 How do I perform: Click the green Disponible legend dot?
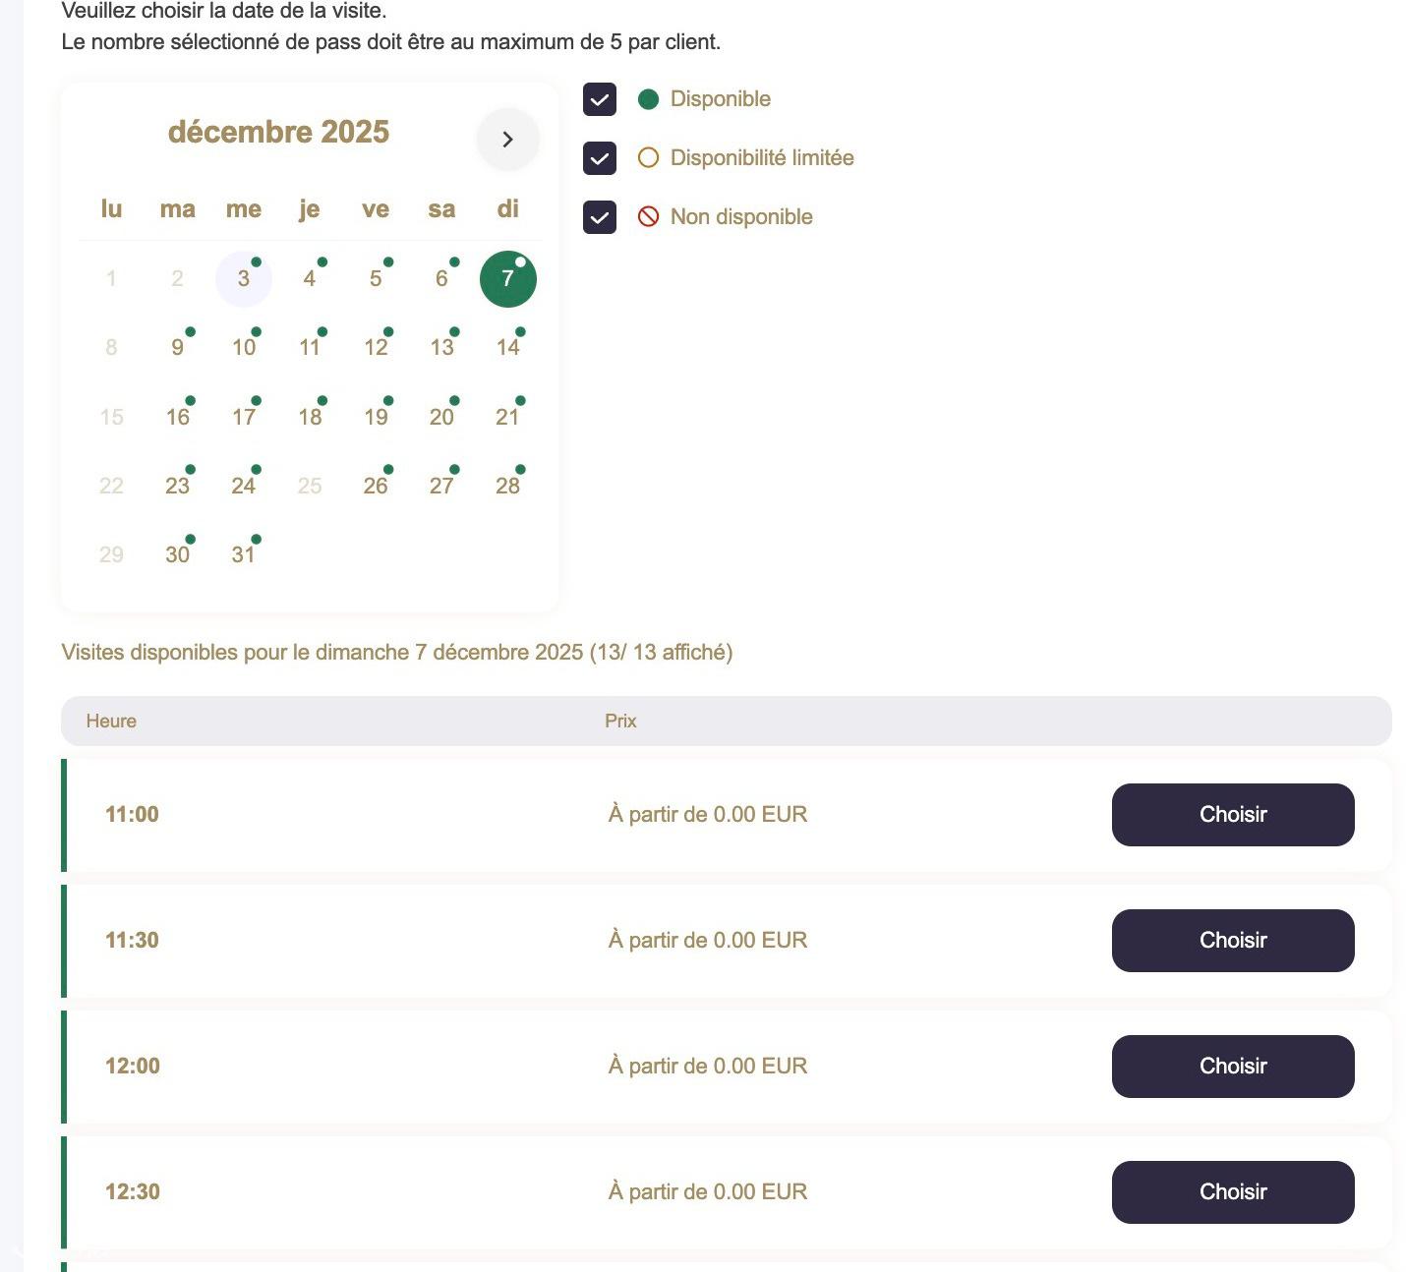click(648, 99)
